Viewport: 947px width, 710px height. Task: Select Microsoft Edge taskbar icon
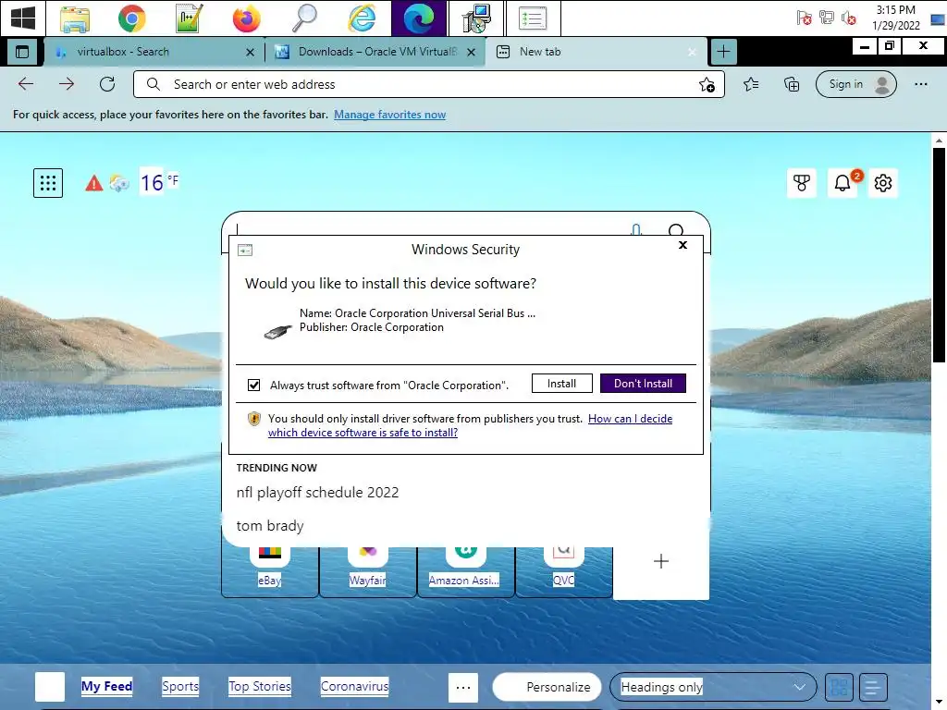[419, 18]
